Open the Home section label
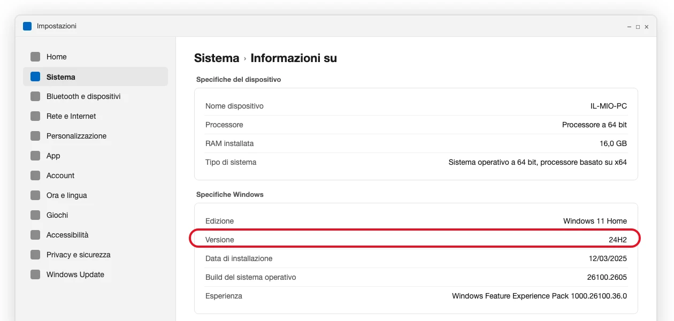Screen dimensions: 674x321 point(57,57)
